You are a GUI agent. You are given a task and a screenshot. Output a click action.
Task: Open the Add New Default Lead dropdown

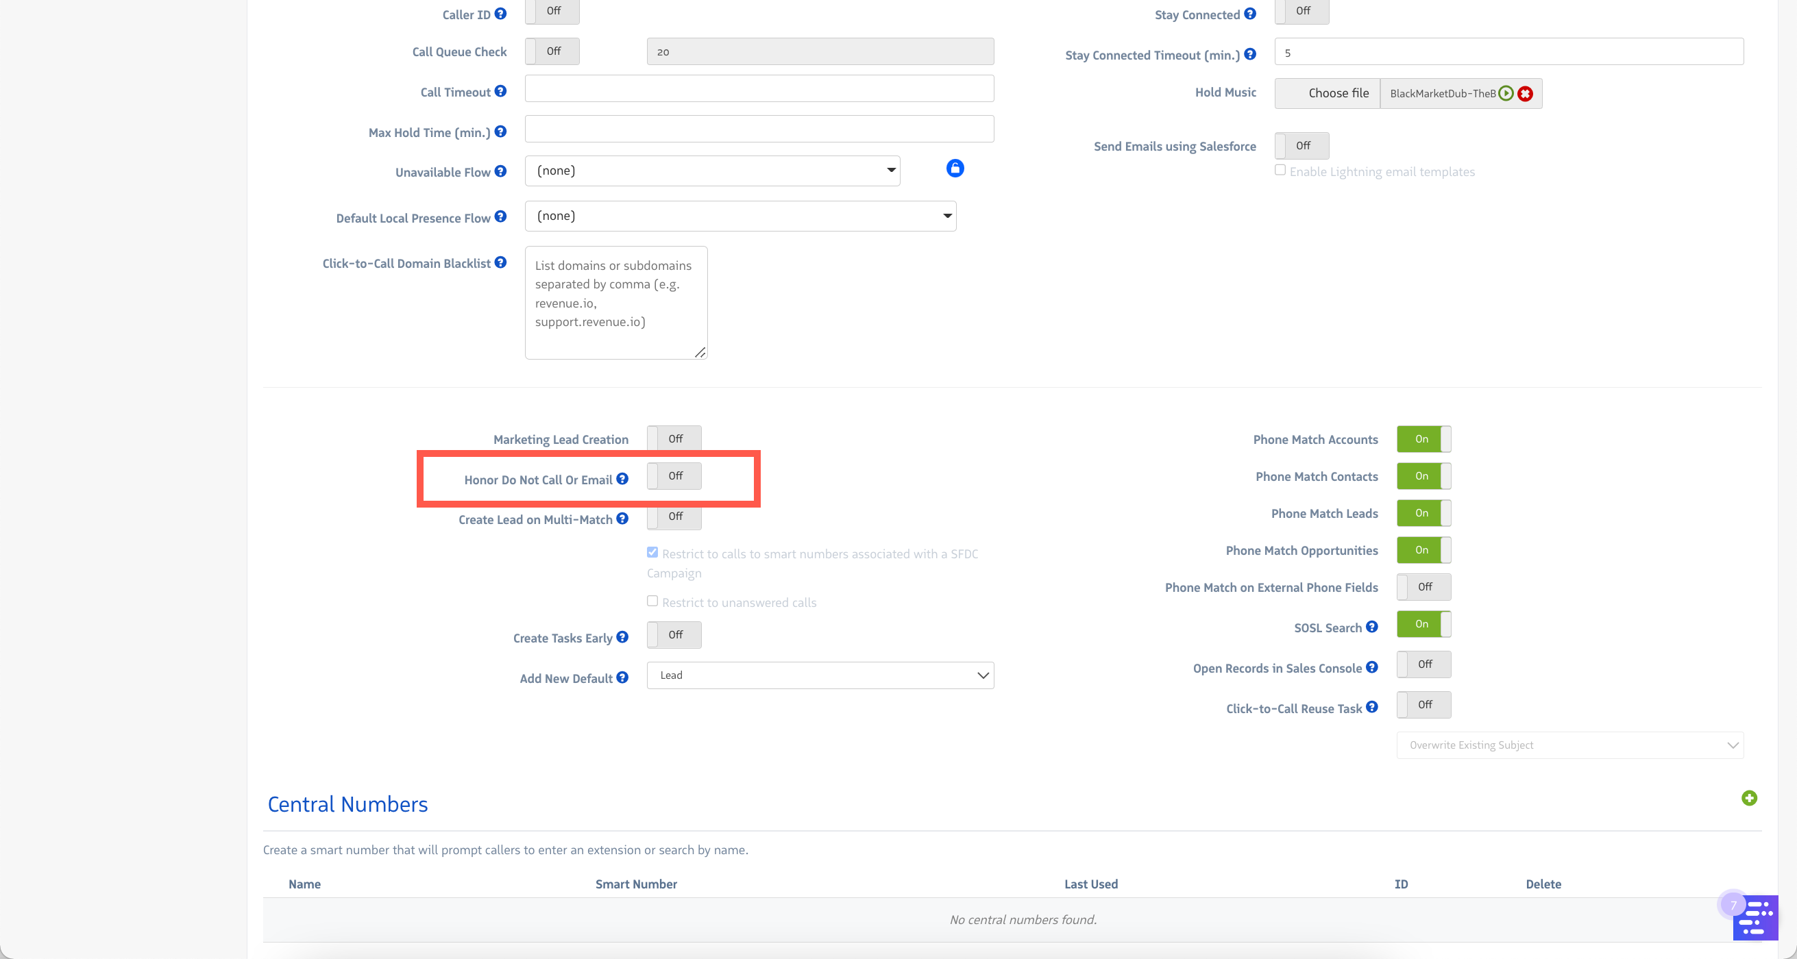[x=820, y=675]
